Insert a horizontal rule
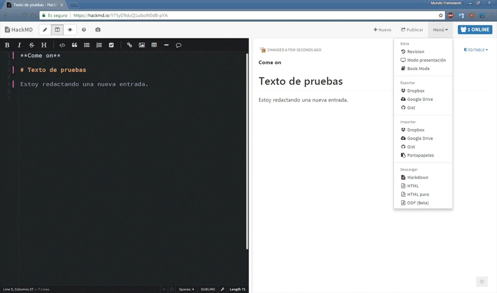497x293 pixels. click(x=166, y=45)
